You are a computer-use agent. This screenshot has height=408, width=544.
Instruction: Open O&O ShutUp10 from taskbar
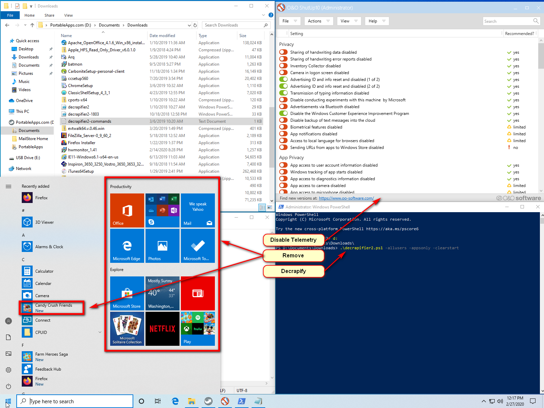tap(225, 401)
